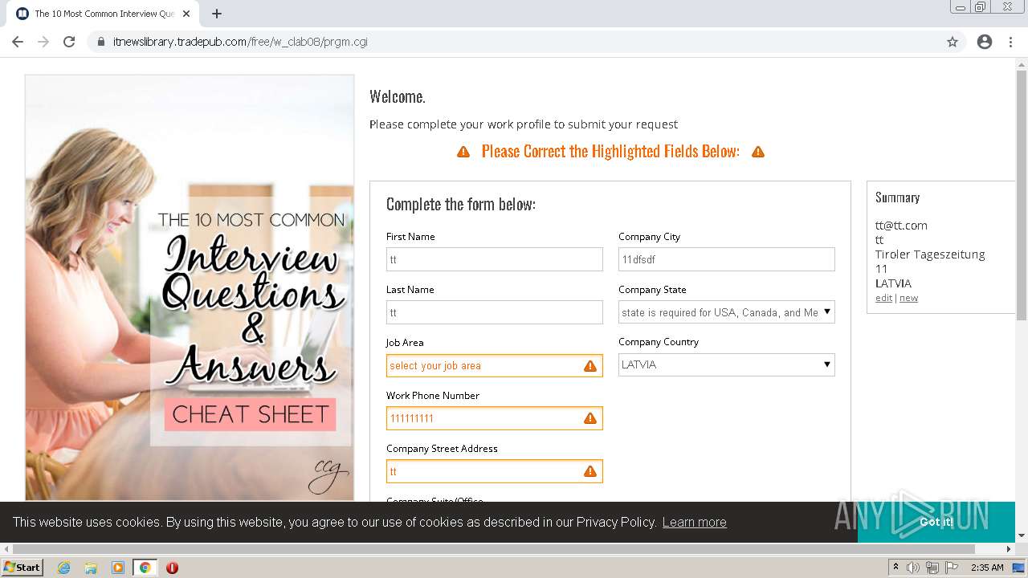Click the First Name field
The image size is (1028, 578).
coord(494,259)
